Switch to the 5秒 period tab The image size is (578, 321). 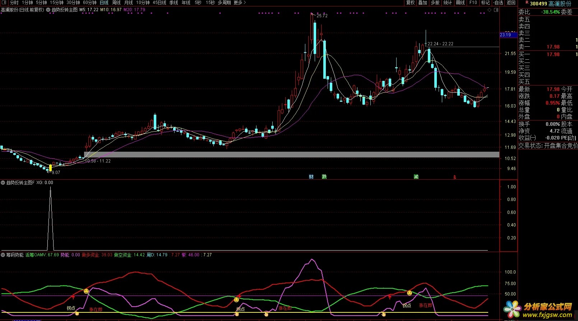198,3
